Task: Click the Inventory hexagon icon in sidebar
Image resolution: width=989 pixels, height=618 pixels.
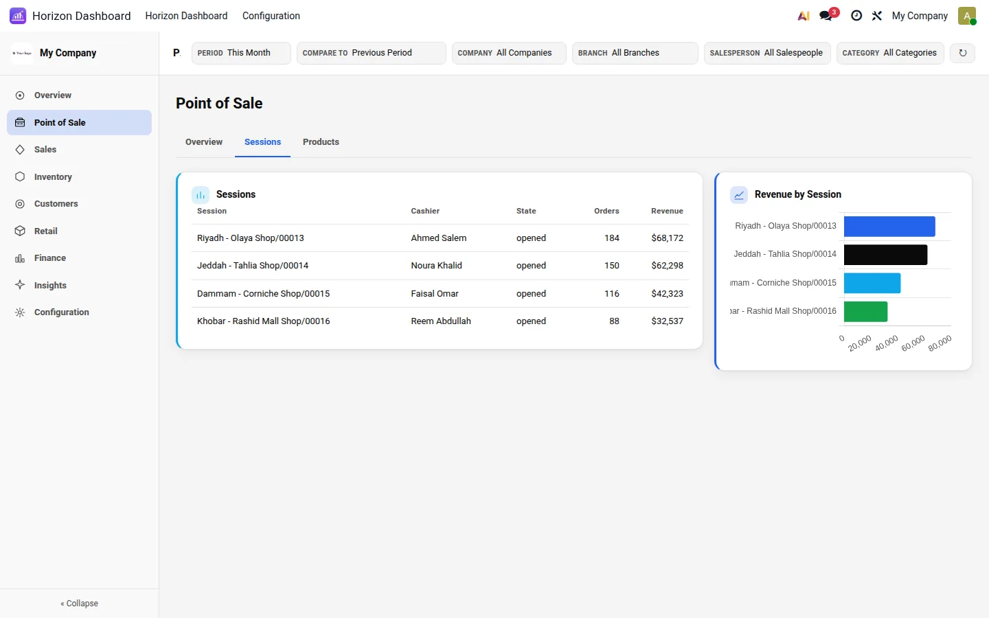Action: [20, 176]
